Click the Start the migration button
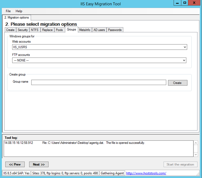The width and height of the screenshot is (202, 178). pyautogui.click(x=180, y=164)
